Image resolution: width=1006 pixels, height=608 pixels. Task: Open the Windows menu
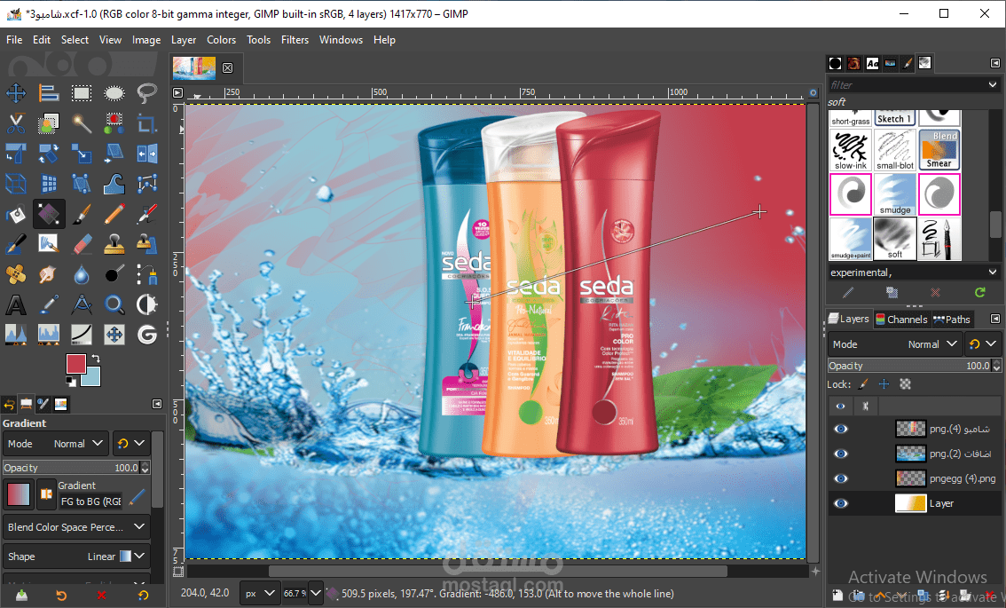[341, 40]
